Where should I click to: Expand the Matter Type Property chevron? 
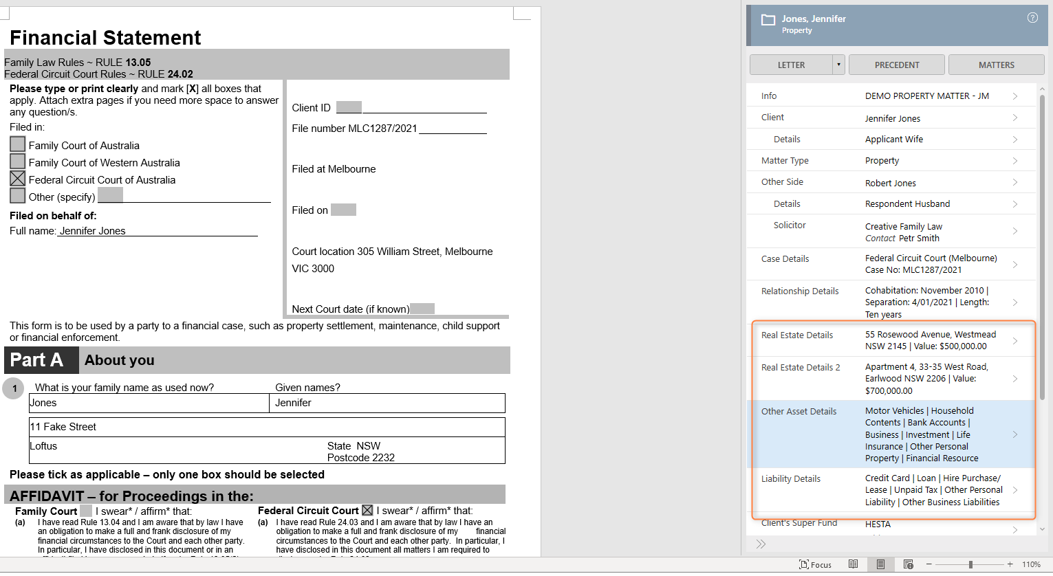1015,161
